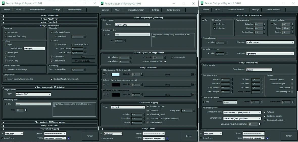Toggle Refractive GI caustics checkbox
298x142 pixels.
point(215,28)
